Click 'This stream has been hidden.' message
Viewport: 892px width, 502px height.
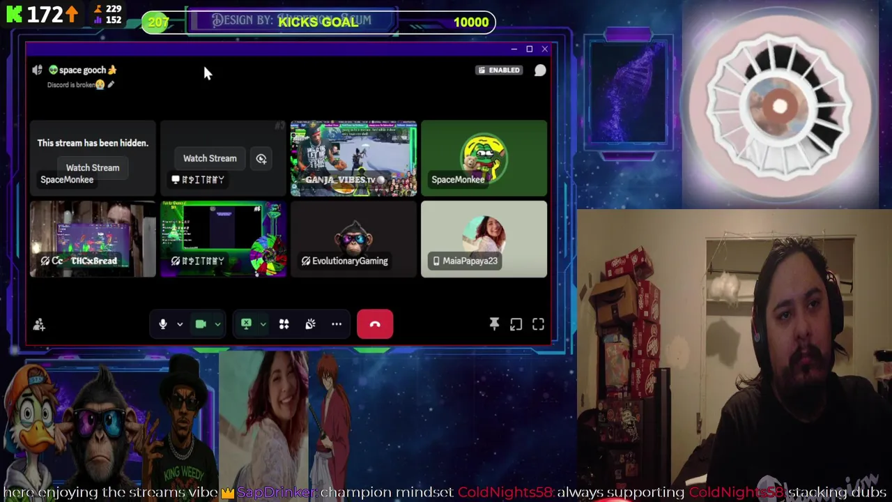93,143
